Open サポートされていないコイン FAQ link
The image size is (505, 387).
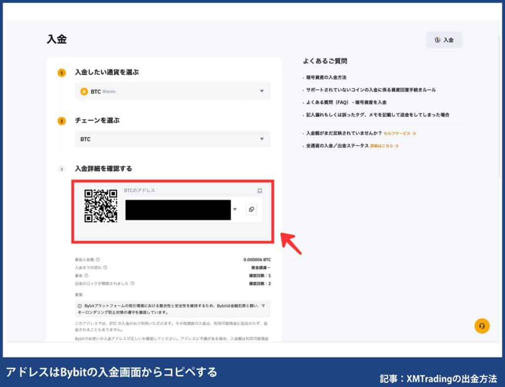click(x=371, y=90)
